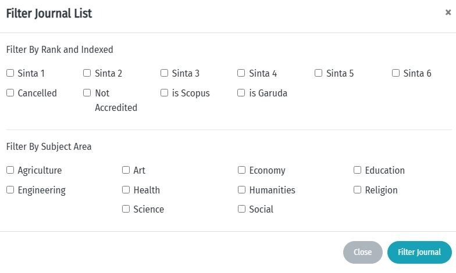Viewport: 456px width, 273px height.
Task: Toggle the Health checkbox
Action: coord(126,190)
